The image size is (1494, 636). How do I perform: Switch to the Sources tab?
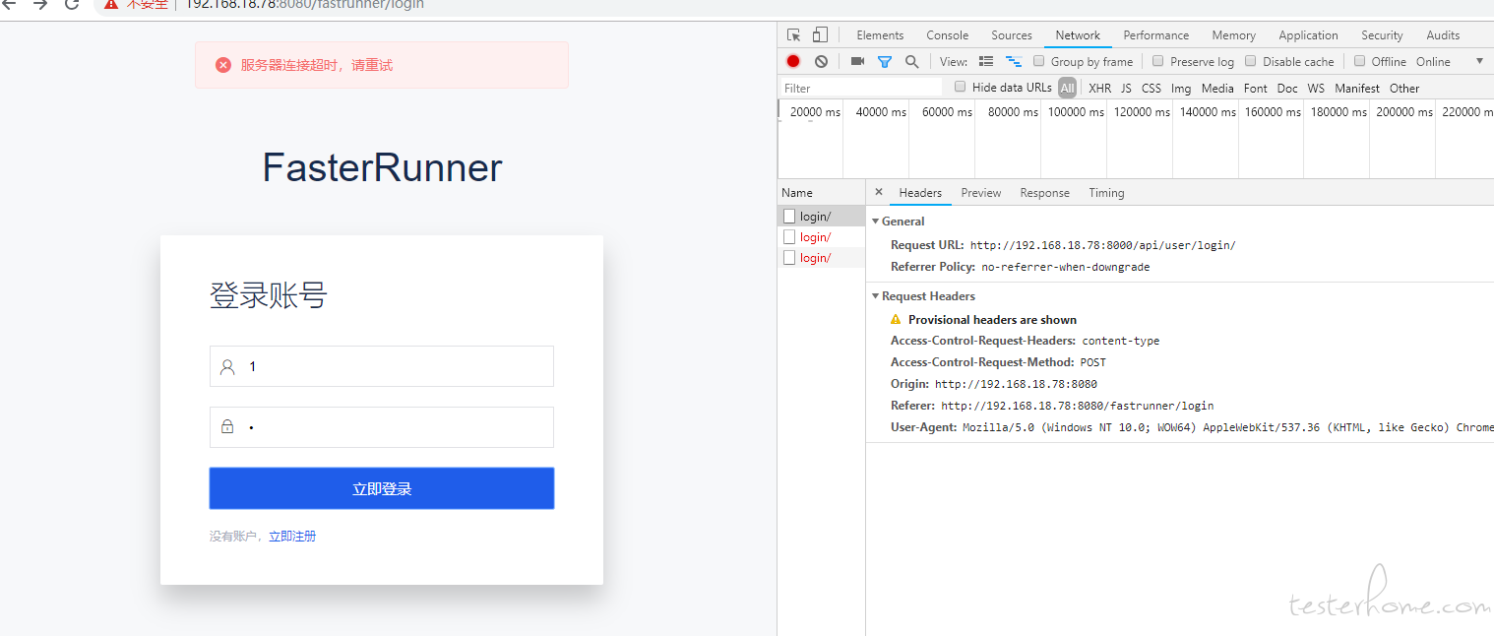1012,35
